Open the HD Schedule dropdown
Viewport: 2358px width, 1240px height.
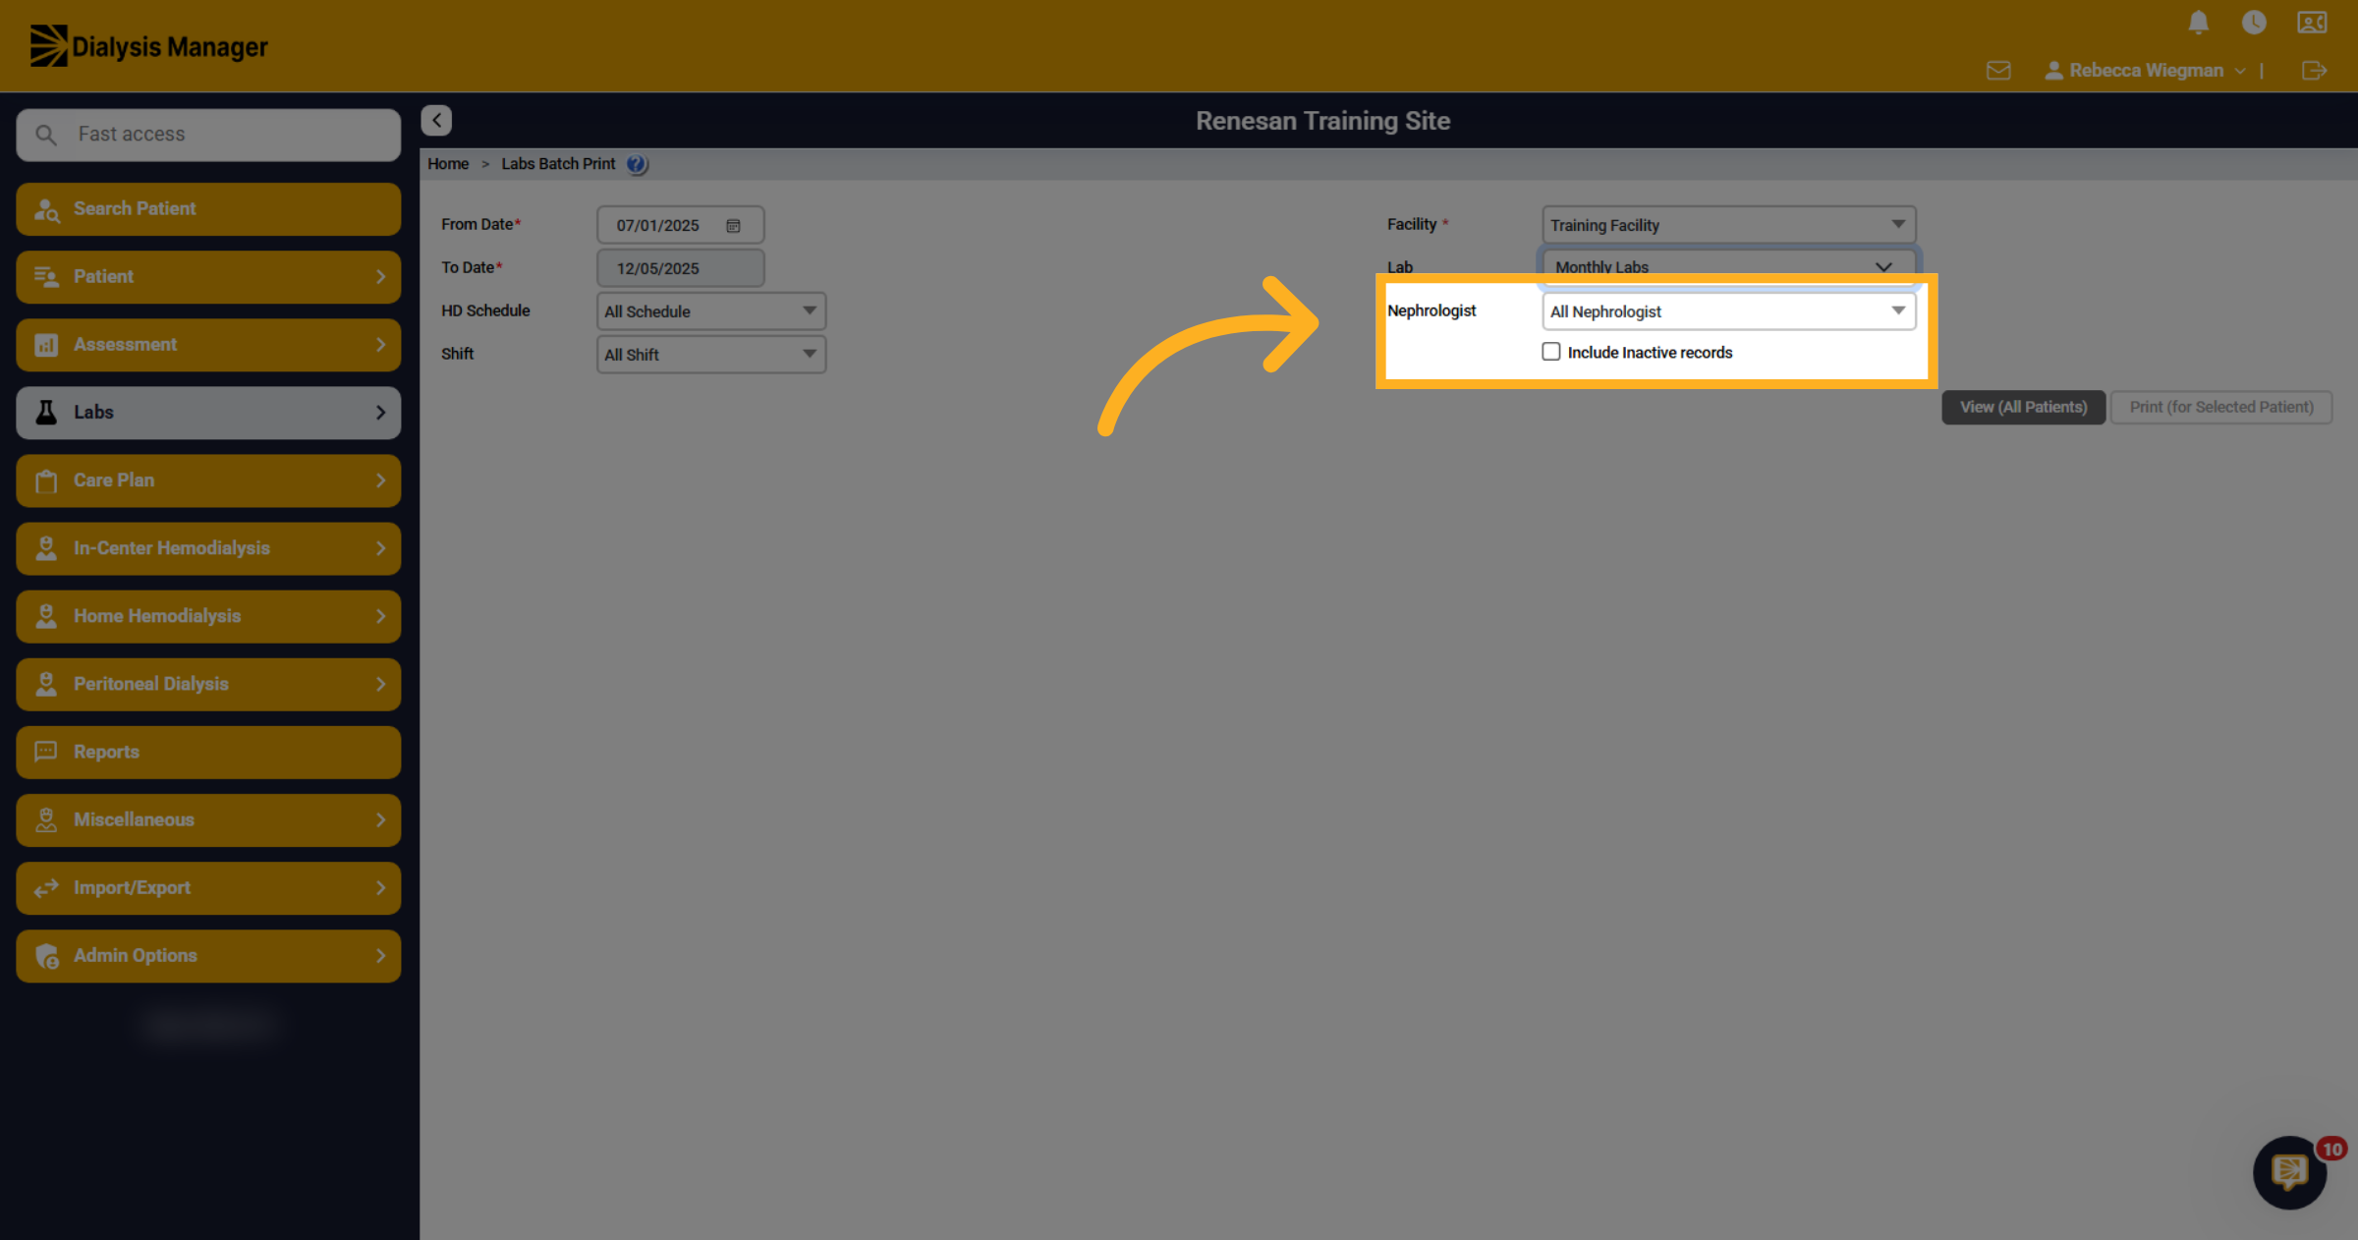(711, 311)
